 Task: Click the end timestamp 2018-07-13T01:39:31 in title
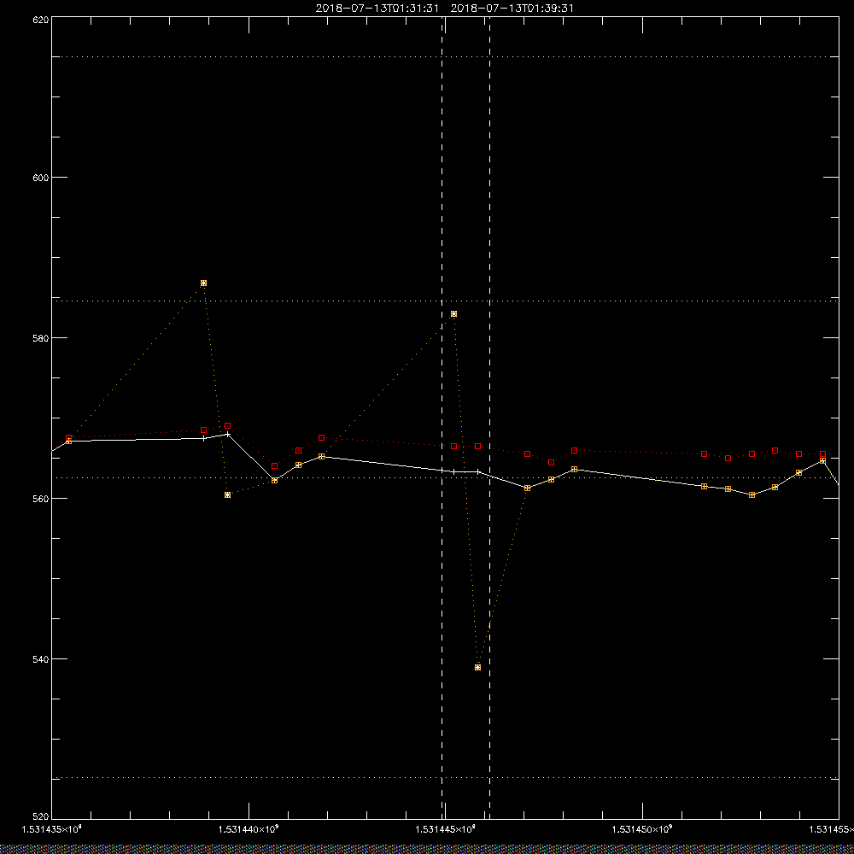click(512, 9)
